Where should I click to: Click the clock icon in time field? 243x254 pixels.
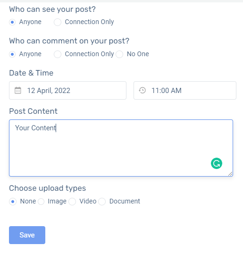coord(142,90)
